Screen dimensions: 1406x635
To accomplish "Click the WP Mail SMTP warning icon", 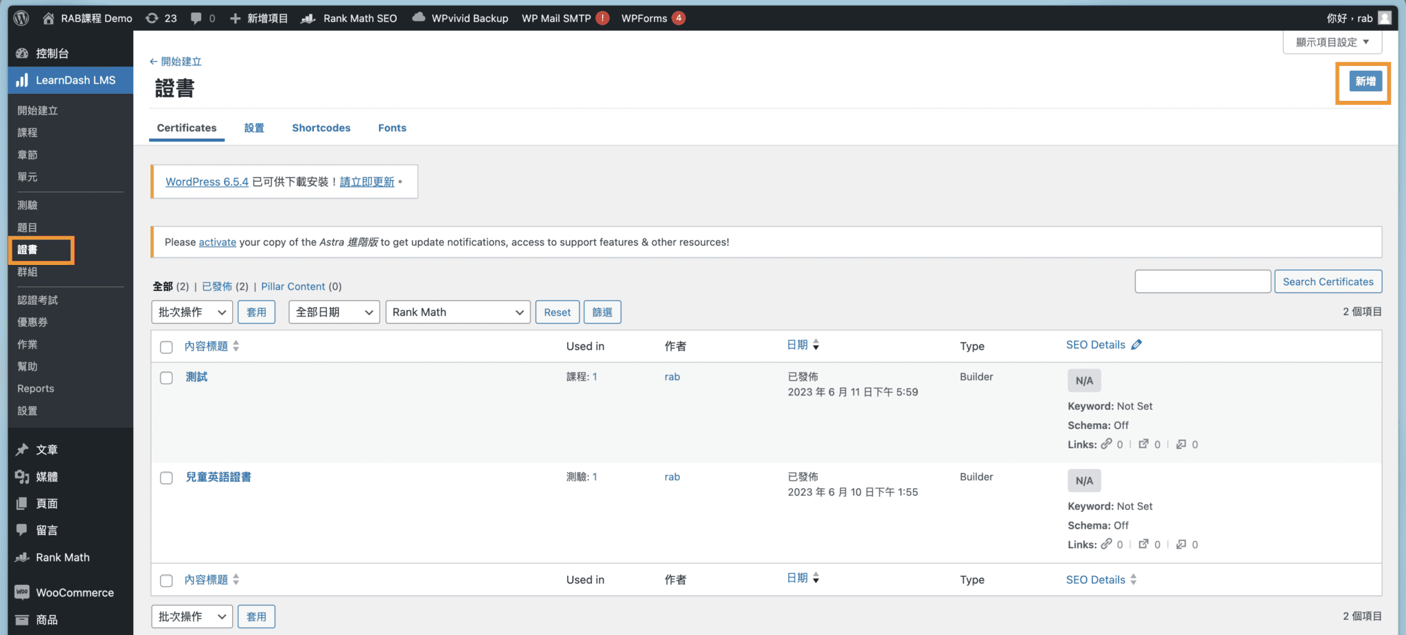I will pyautogui.click(x=603, y=18).
